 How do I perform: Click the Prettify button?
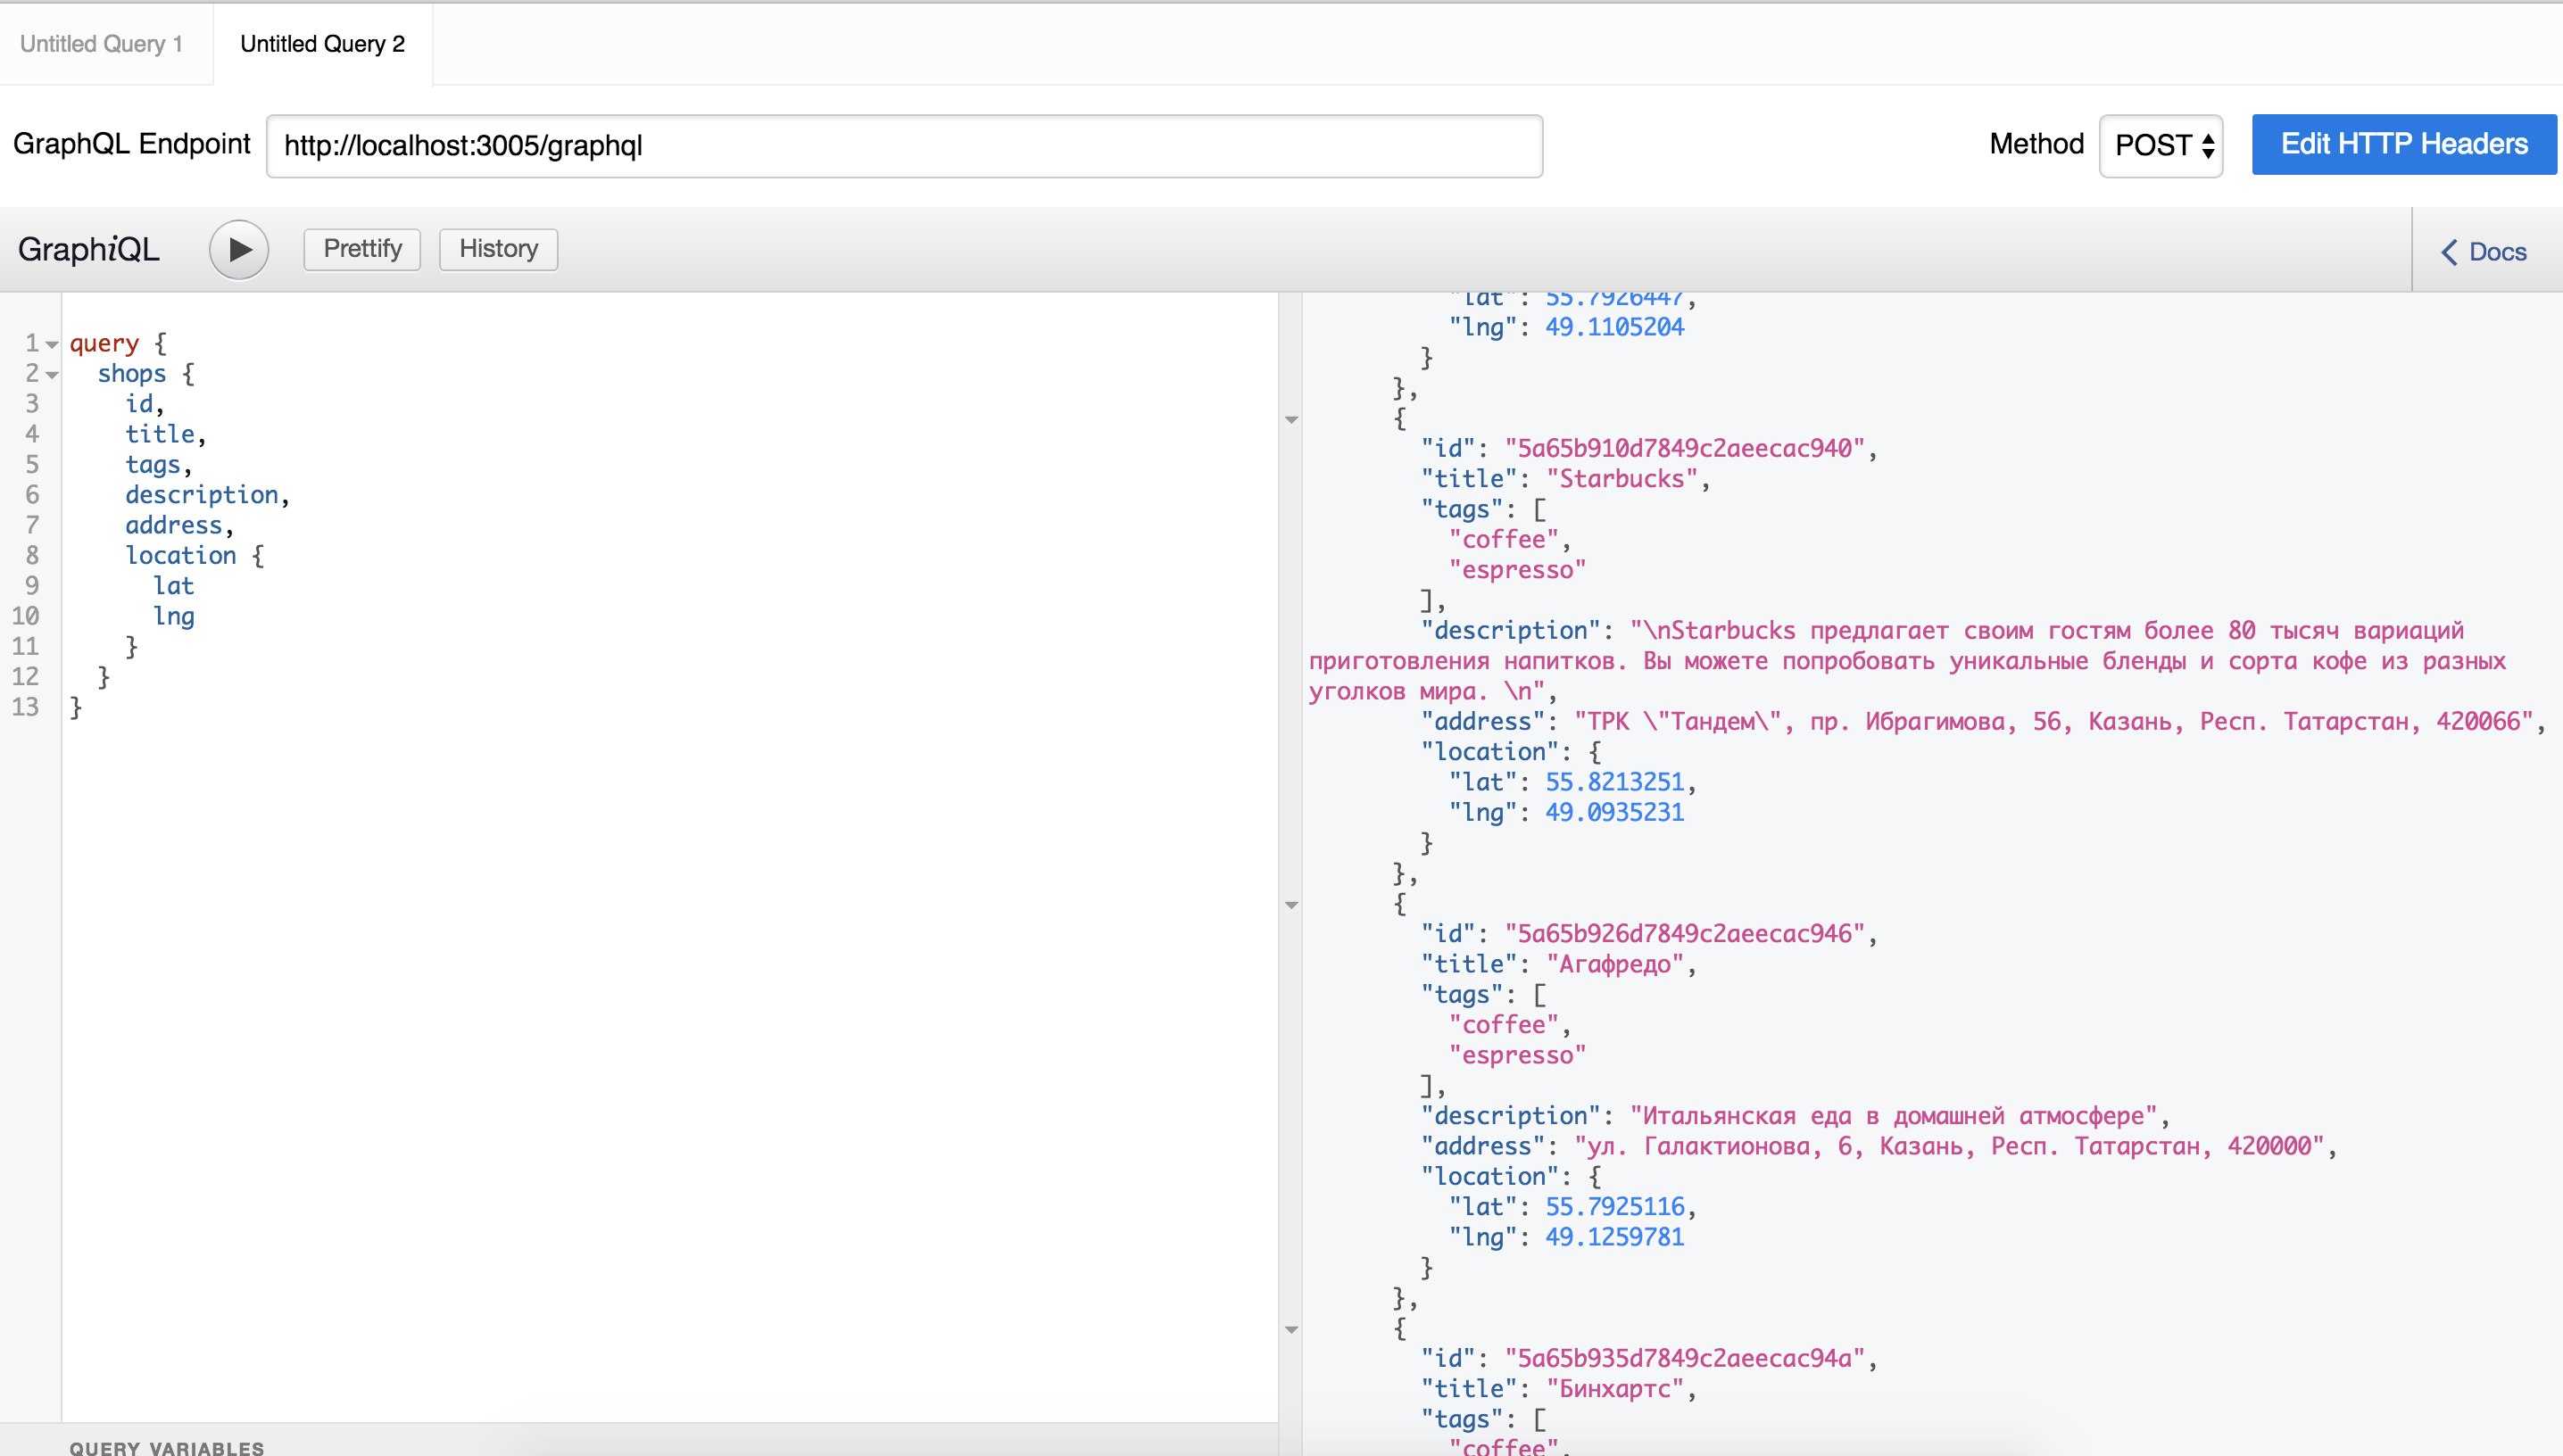pyautogui.click(x=362, y=249)
